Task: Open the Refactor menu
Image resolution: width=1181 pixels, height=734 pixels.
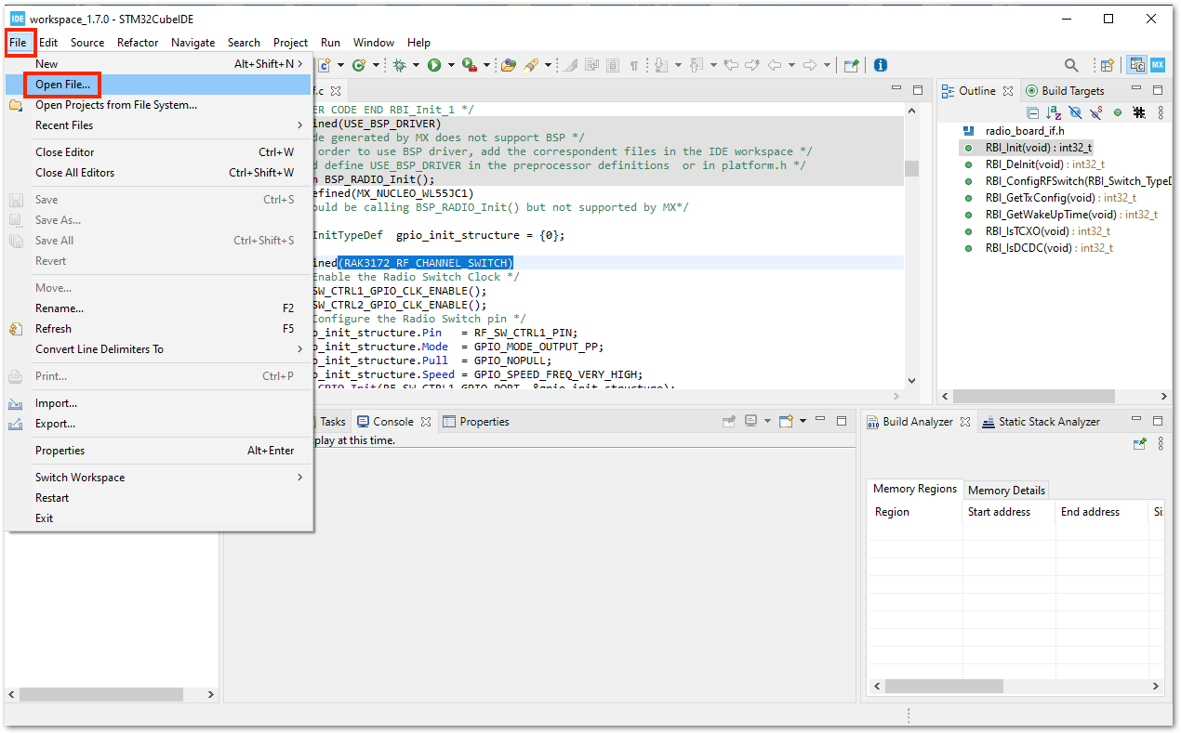Action: pos(138,43)
